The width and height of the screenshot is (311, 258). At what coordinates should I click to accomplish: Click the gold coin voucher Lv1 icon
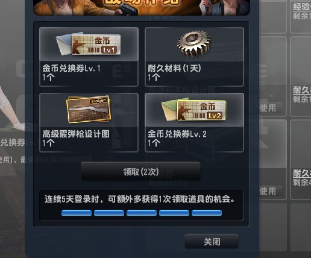pyautogui.click(x=89, y=45)
